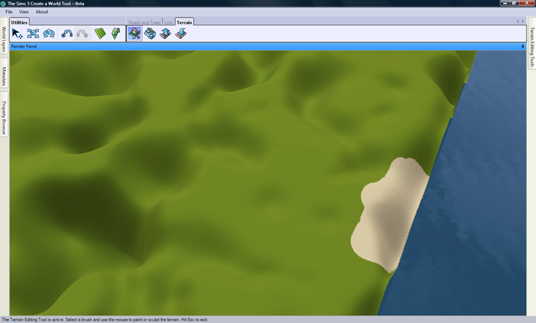Click the green plumbob Edit in Game icon
Screen dimensions: 536x323
pos(116,33)
